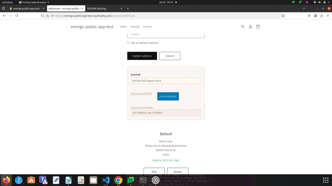Click the Selected Coordinates field
This screenshot has width=332, height=186.
click(166, 112)
